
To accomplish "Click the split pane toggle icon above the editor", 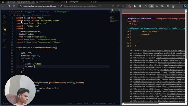I will click(112, 10).
